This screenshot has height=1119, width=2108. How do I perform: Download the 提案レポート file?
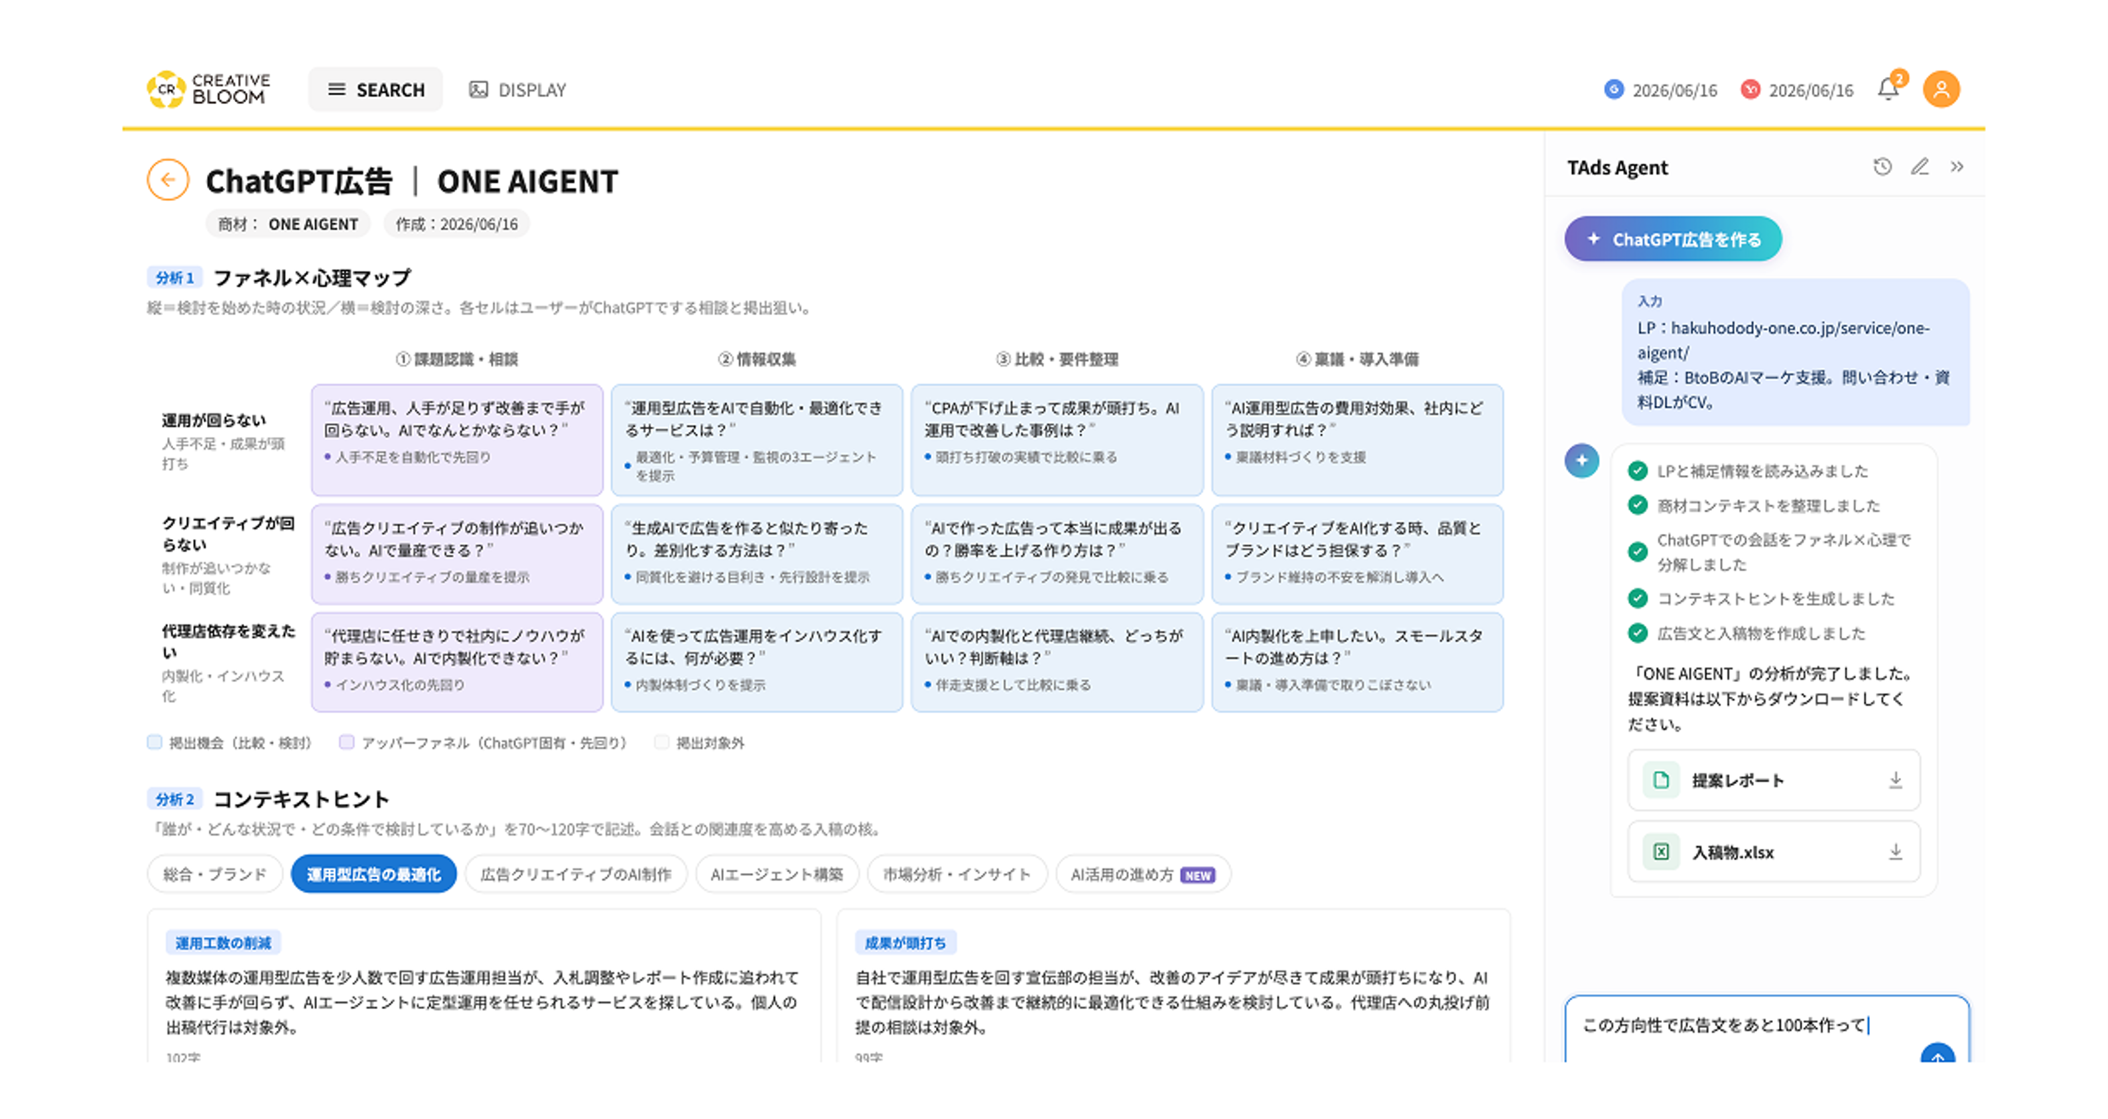click(1895, 780)
